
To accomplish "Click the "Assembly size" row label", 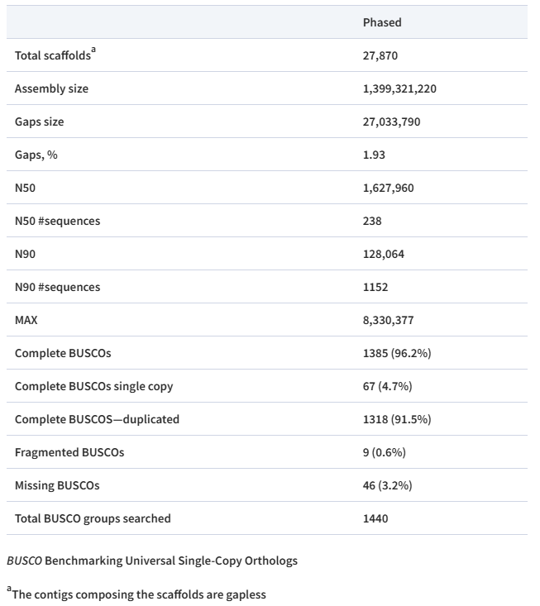I will click(51, 88).
